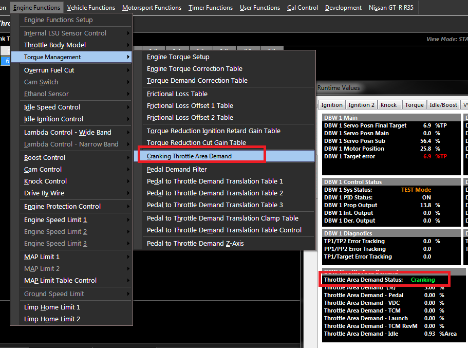Open Torque Demand Correction Table
This screenshot has height=348, width=468.
[x=197, y=80]
